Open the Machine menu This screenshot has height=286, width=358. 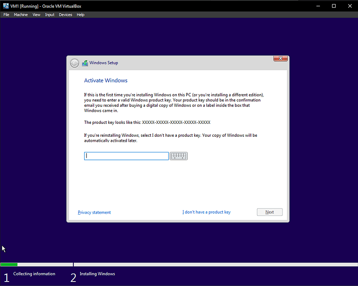21,15
